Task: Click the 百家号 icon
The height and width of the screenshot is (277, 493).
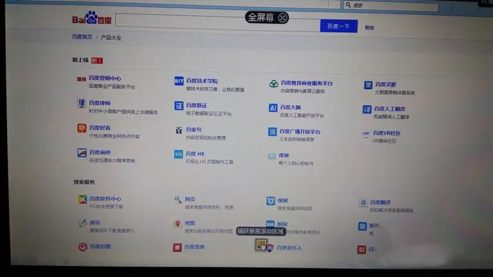Action: click(x=179, y=130)
